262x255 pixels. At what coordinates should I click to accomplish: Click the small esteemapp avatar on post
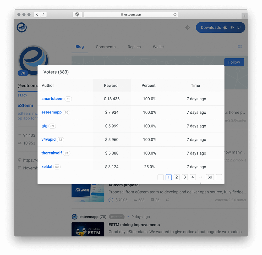pyautogui.click(x=74, y=217)
